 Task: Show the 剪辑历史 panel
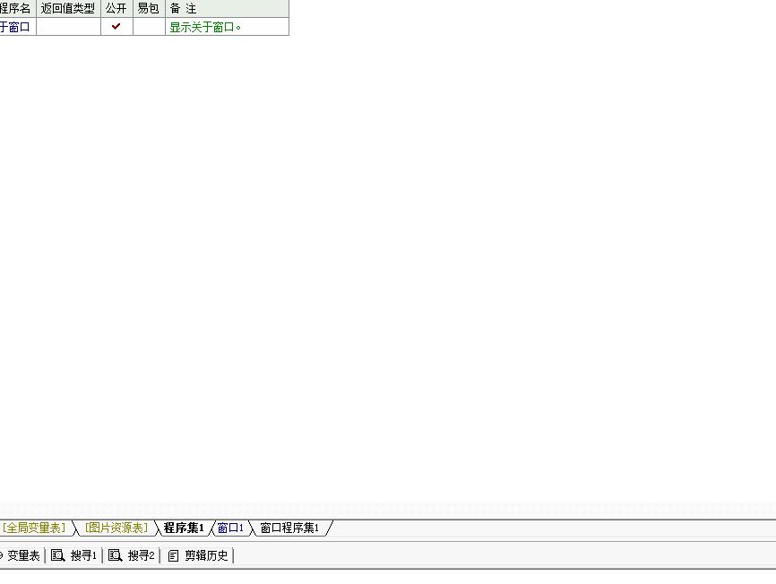pyautogui.click(x=206, y=555)
